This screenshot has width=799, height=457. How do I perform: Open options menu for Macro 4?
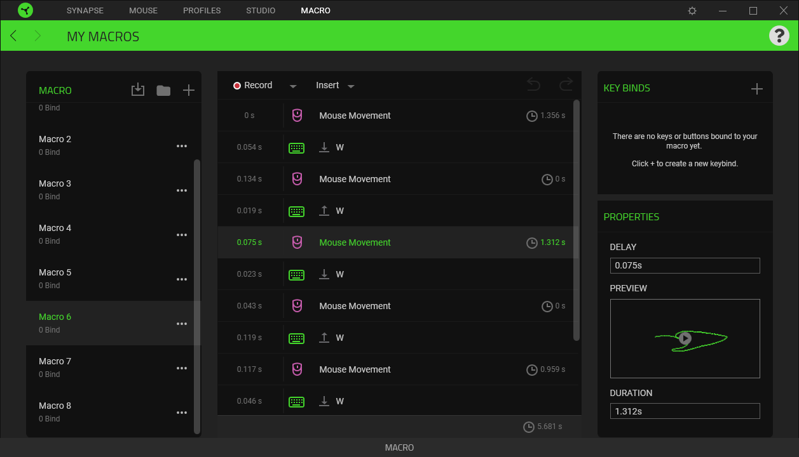click(x=182, y=235)
